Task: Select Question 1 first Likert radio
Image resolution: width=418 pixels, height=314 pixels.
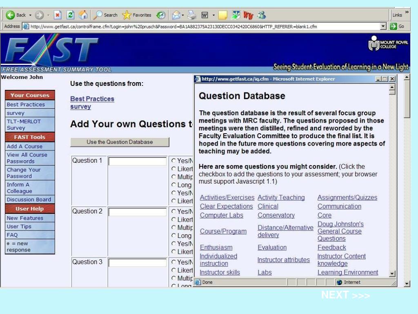Action: tap(173, 169)
